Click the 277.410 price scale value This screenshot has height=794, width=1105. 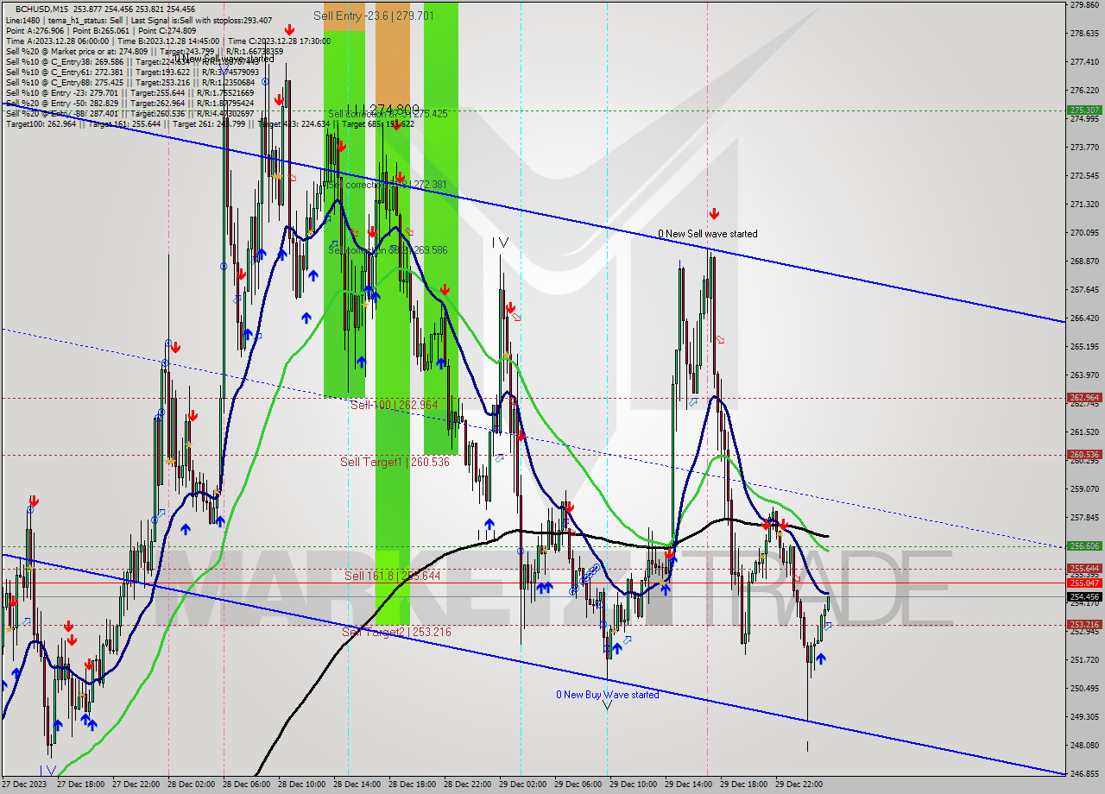(1084, 62)
